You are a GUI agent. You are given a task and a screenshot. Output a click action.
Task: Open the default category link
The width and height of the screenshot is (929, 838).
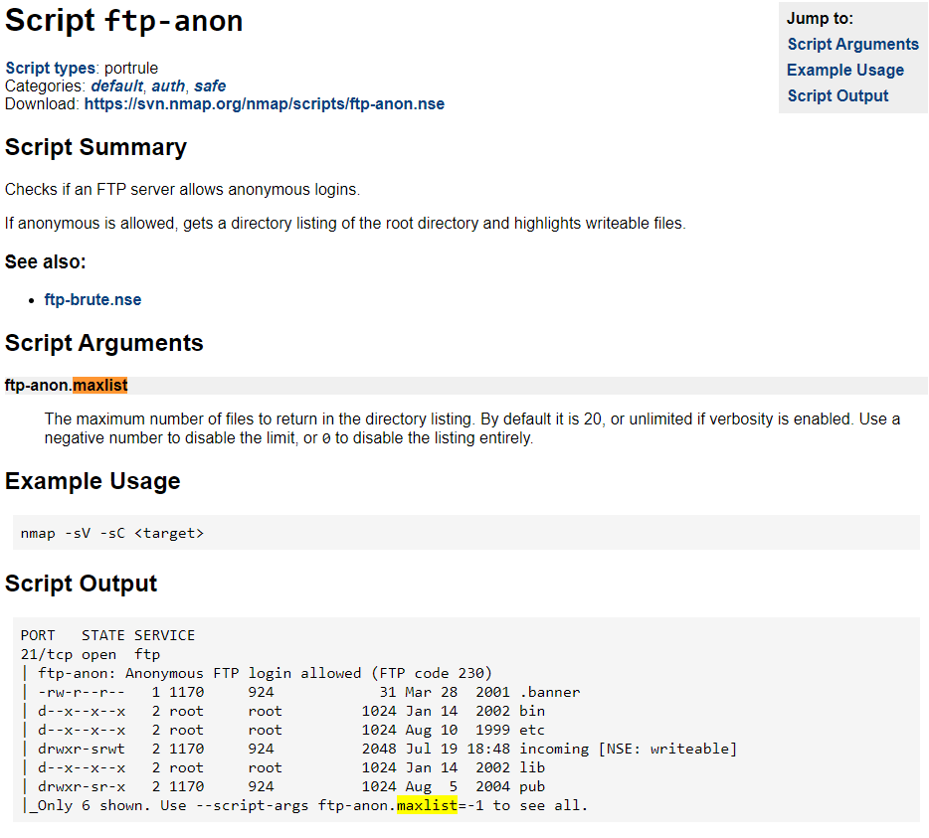click(x=116, y=85)
